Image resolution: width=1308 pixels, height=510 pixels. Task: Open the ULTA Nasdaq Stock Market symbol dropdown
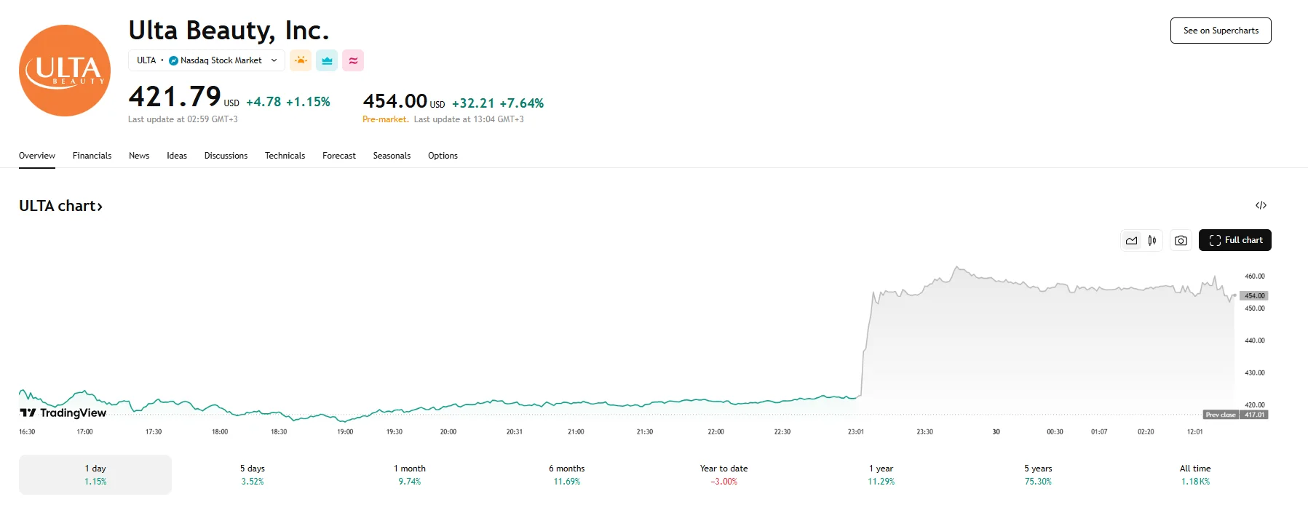(x=207, y=60)
